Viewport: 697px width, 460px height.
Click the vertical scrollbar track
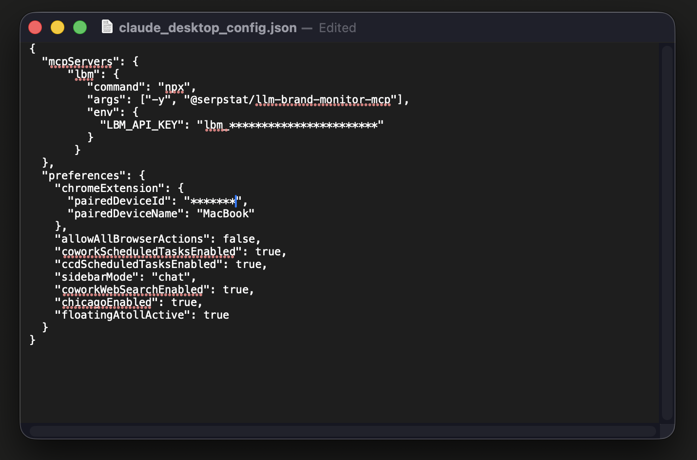667,233
